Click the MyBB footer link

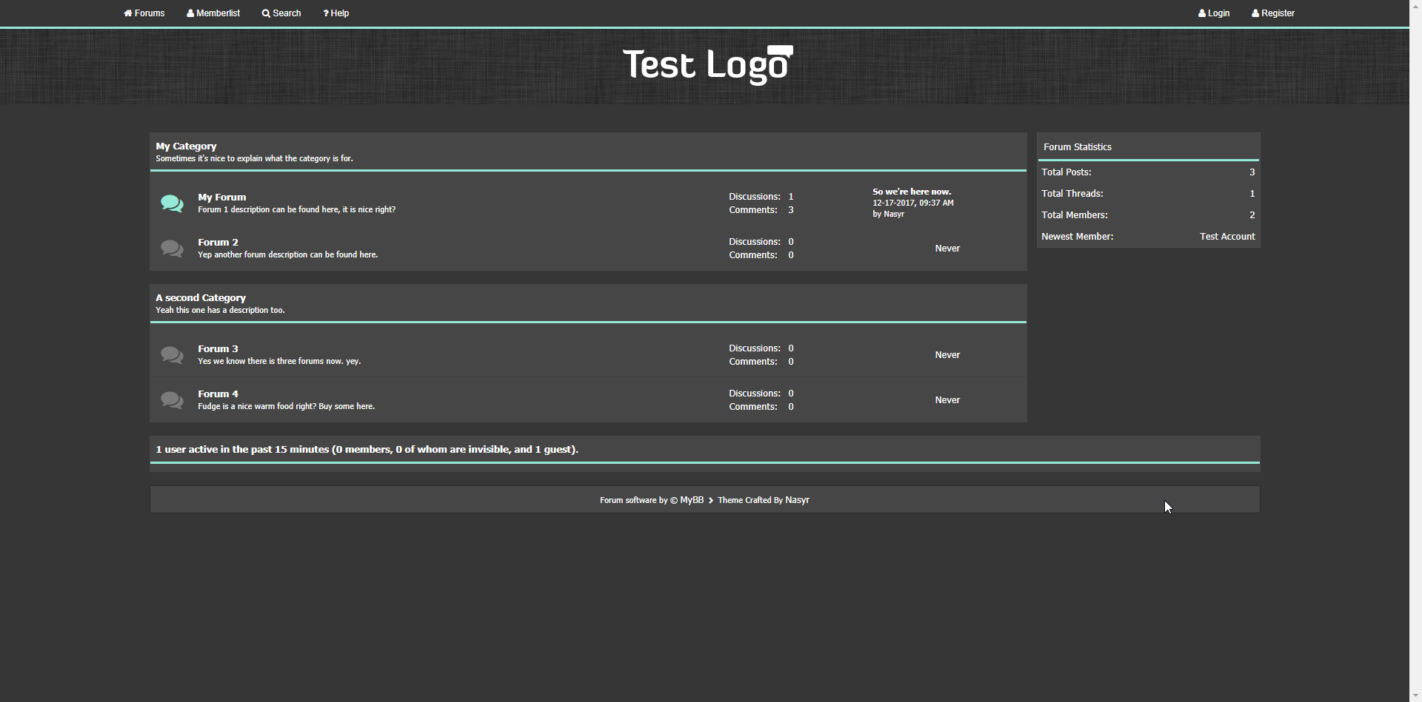692,500
